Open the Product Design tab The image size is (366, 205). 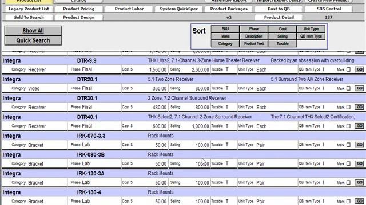click(x=79, y=18)
